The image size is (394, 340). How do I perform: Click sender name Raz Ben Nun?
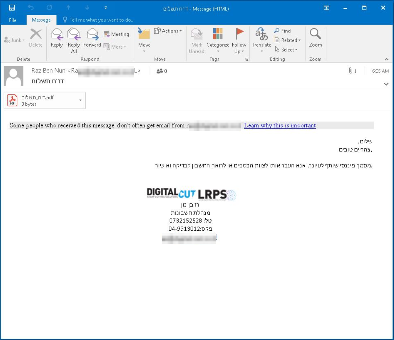[x=48, y=71]
